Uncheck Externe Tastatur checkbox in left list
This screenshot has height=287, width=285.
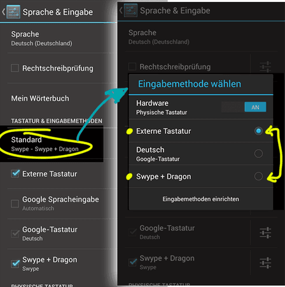15,173
